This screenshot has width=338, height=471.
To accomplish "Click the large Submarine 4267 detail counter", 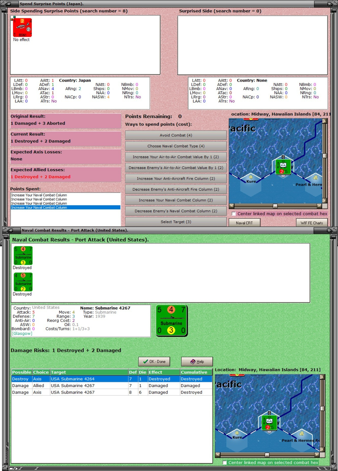I will (x=172, y=321).
